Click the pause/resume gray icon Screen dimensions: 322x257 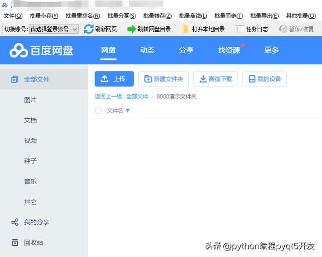coord(283,29)
